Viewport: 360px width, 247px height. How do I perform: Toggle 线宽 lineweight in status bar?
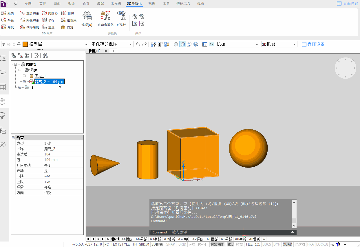tap(240, 244)
